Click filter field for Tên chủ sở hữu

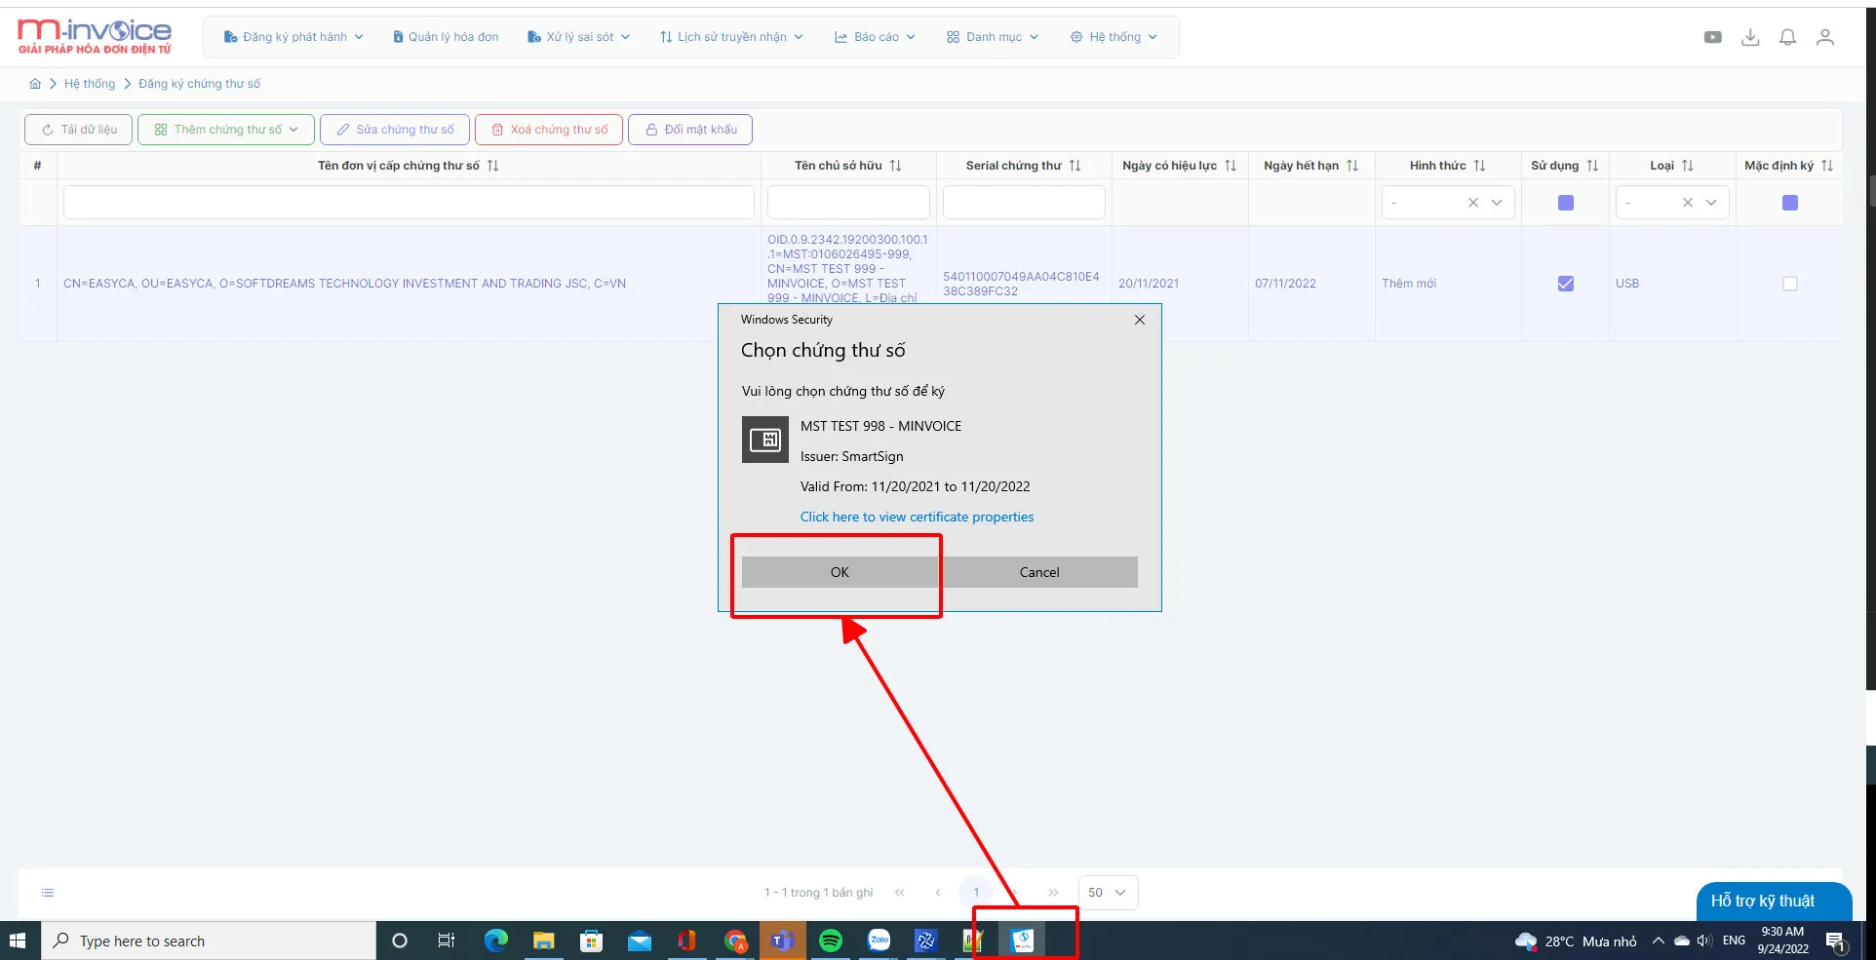(848, 203)
